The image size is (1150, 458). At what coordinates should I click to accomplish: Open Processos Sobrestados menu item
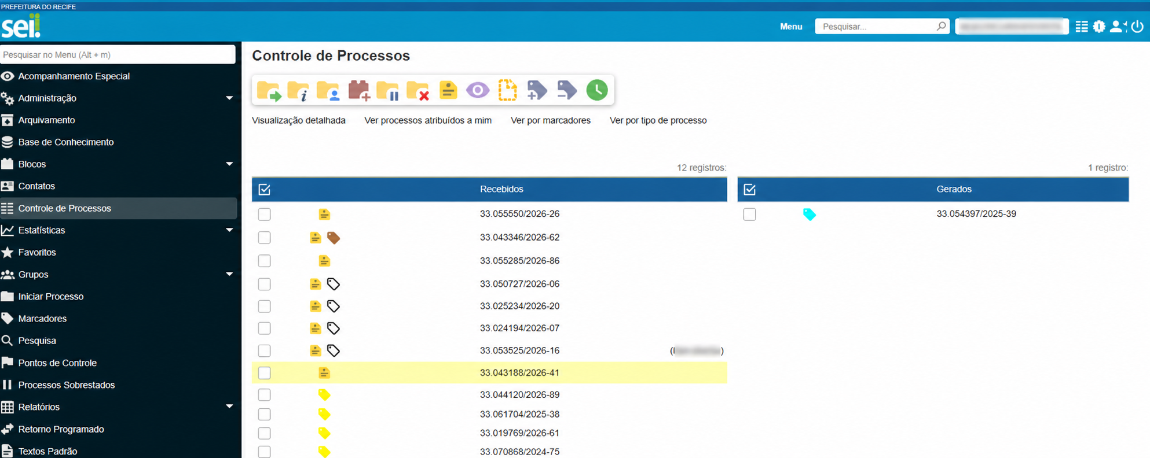[x=66, y=385]
